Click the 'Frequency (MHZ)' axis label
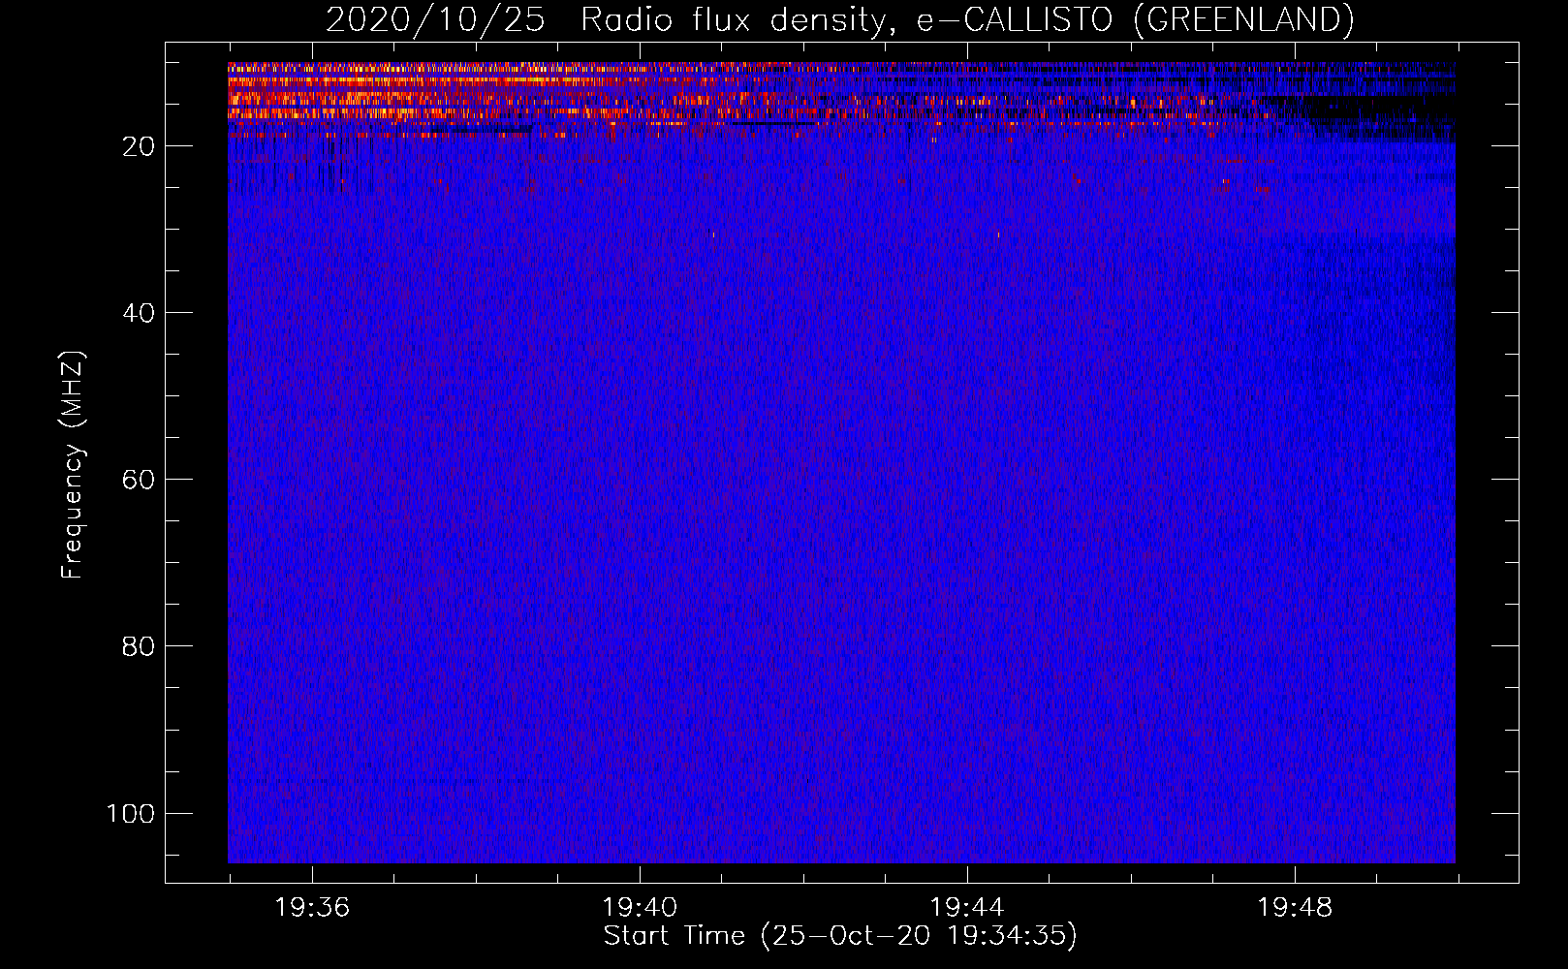The image size is (1568, 969). coord(73,465)
